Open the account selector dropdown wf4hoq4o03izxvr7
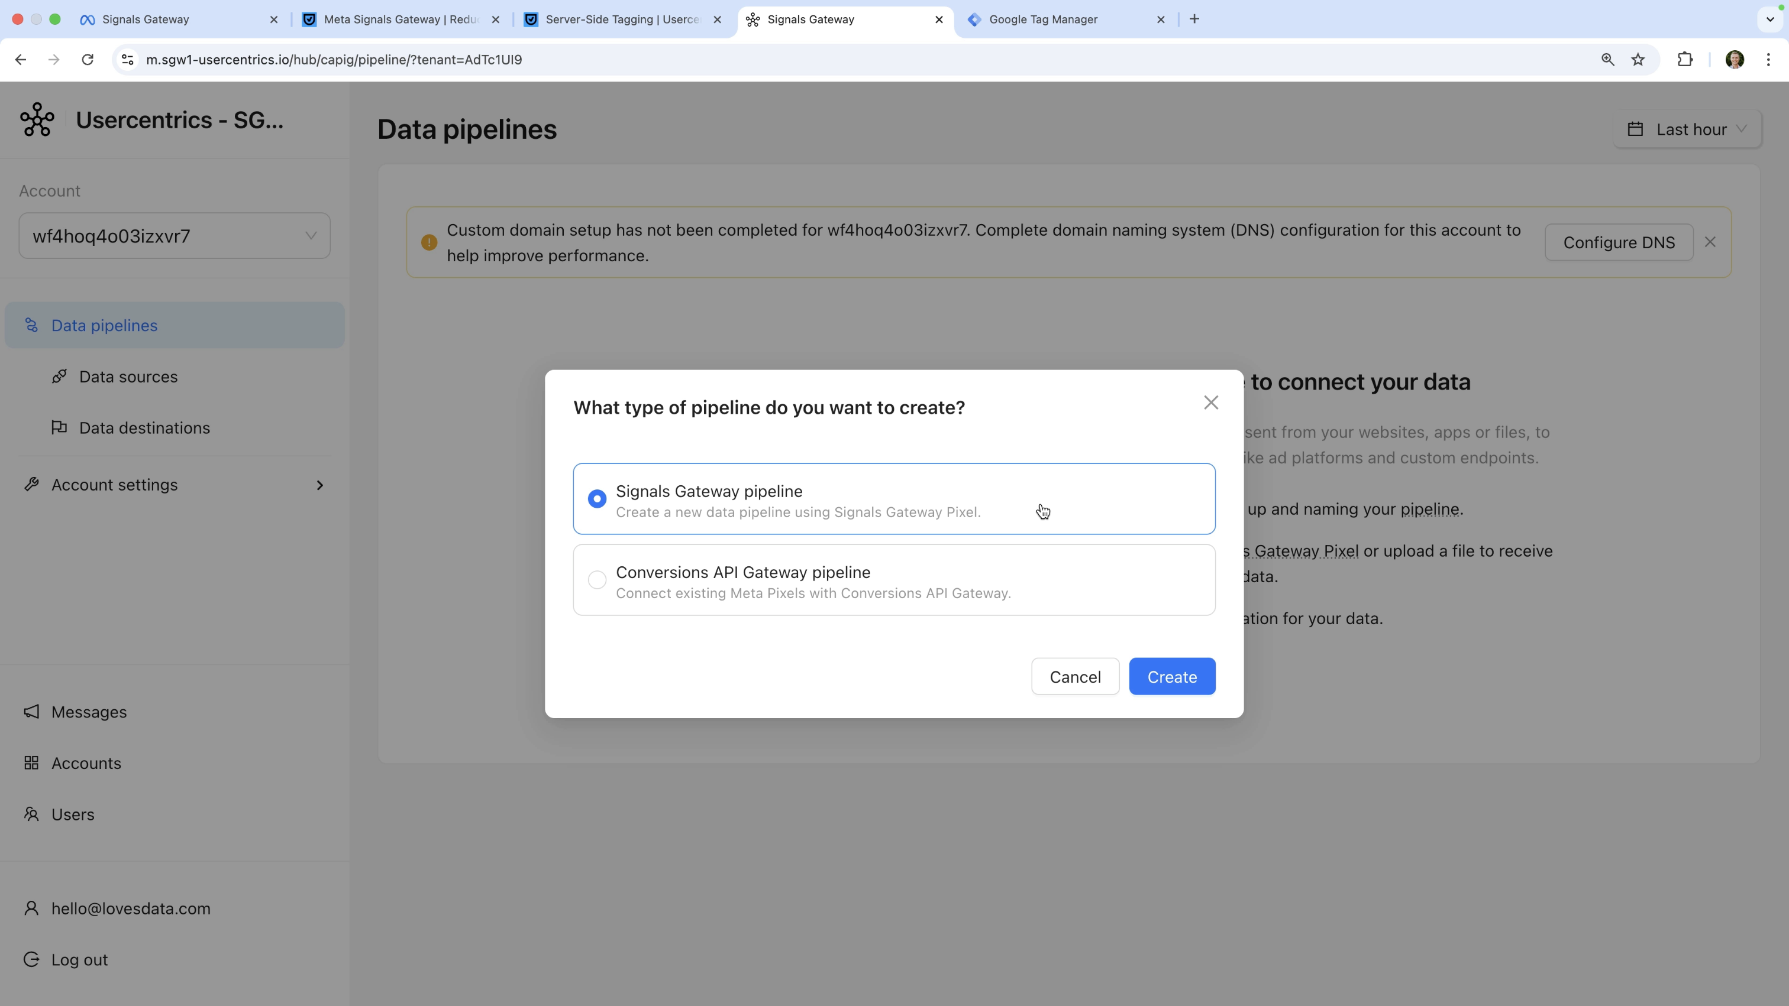The image size is (1789, 1006). [175, 236]
